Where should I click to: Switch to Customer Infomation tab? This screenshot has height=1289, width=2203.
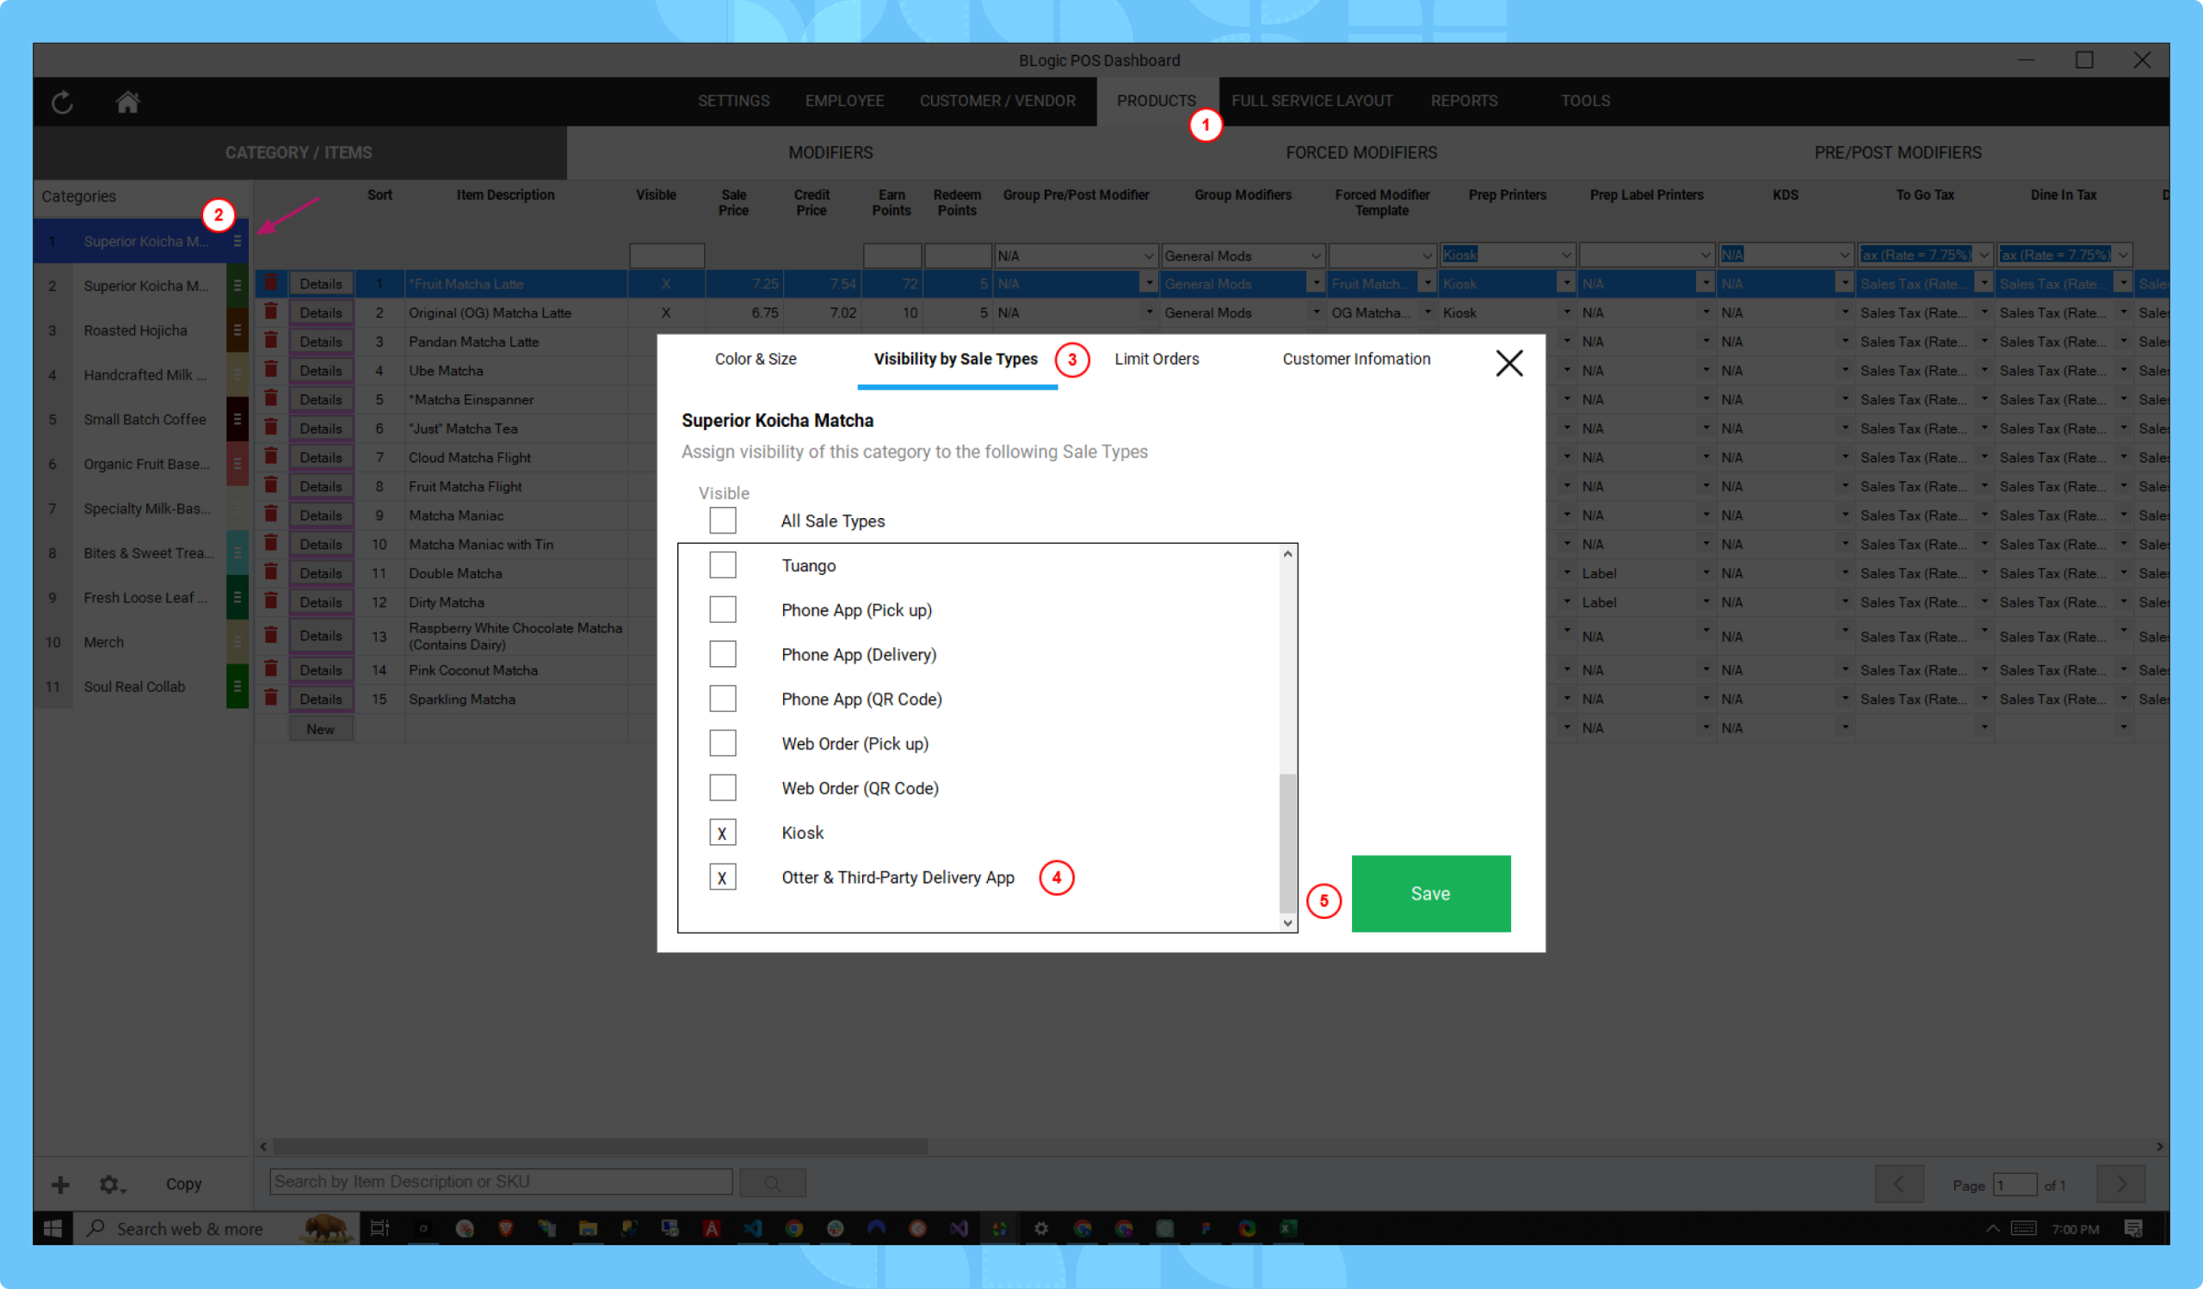tap(1356, 359)
